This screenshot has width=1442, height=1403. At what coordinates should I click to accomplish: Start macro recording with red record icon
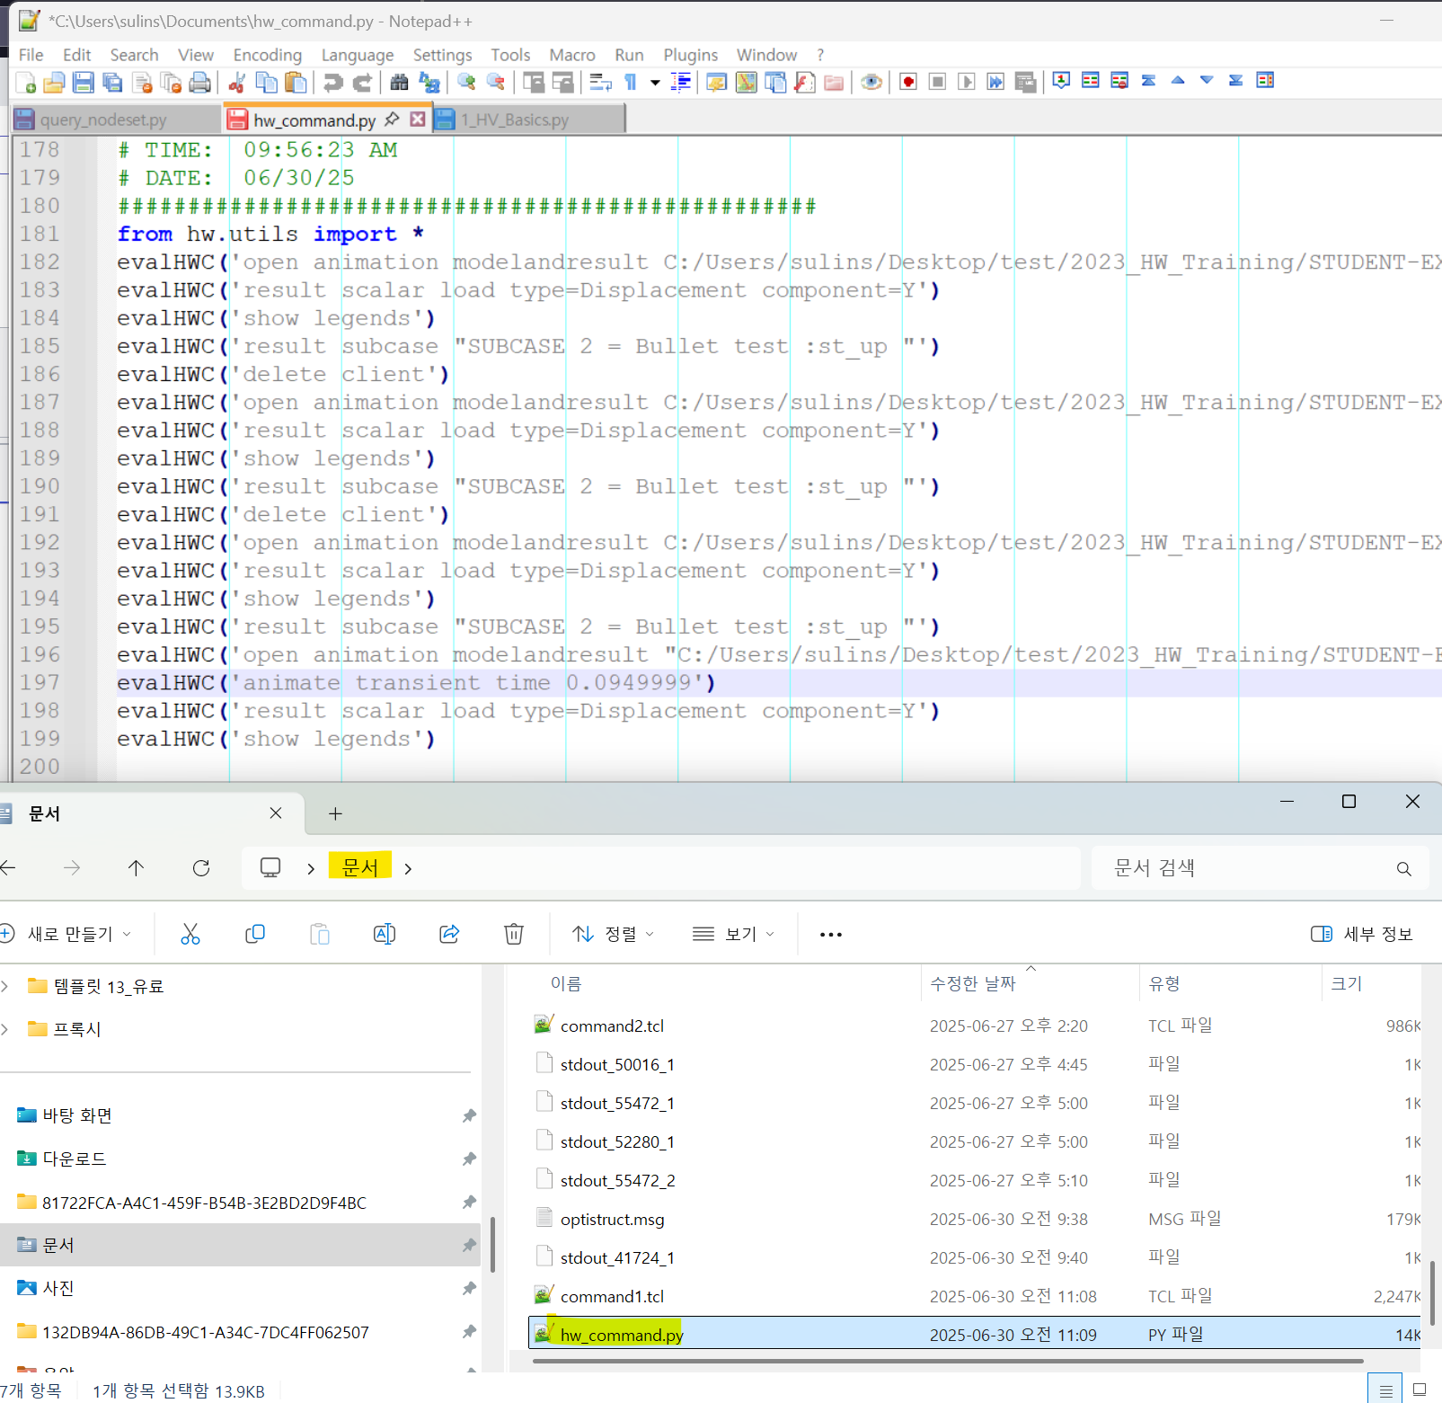[908, 82]
